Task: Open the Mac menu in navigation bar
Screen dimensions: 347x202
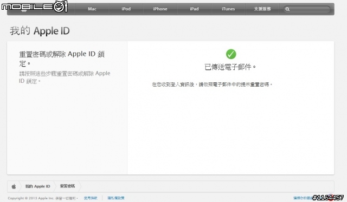Action: click(92, 9)
